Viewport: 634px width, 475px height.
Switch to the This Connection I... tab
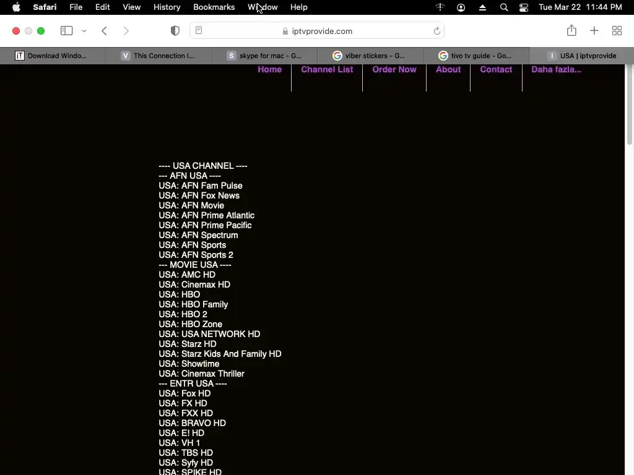[158, 56]
